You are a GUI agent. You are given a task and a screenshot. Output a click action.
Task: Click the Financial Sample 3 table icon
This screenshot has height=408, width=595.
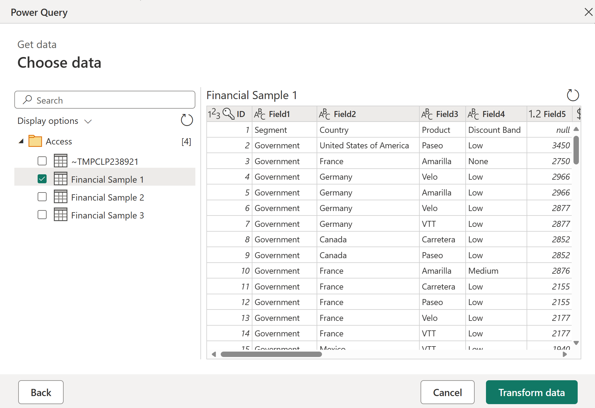(x=60, y=215)
